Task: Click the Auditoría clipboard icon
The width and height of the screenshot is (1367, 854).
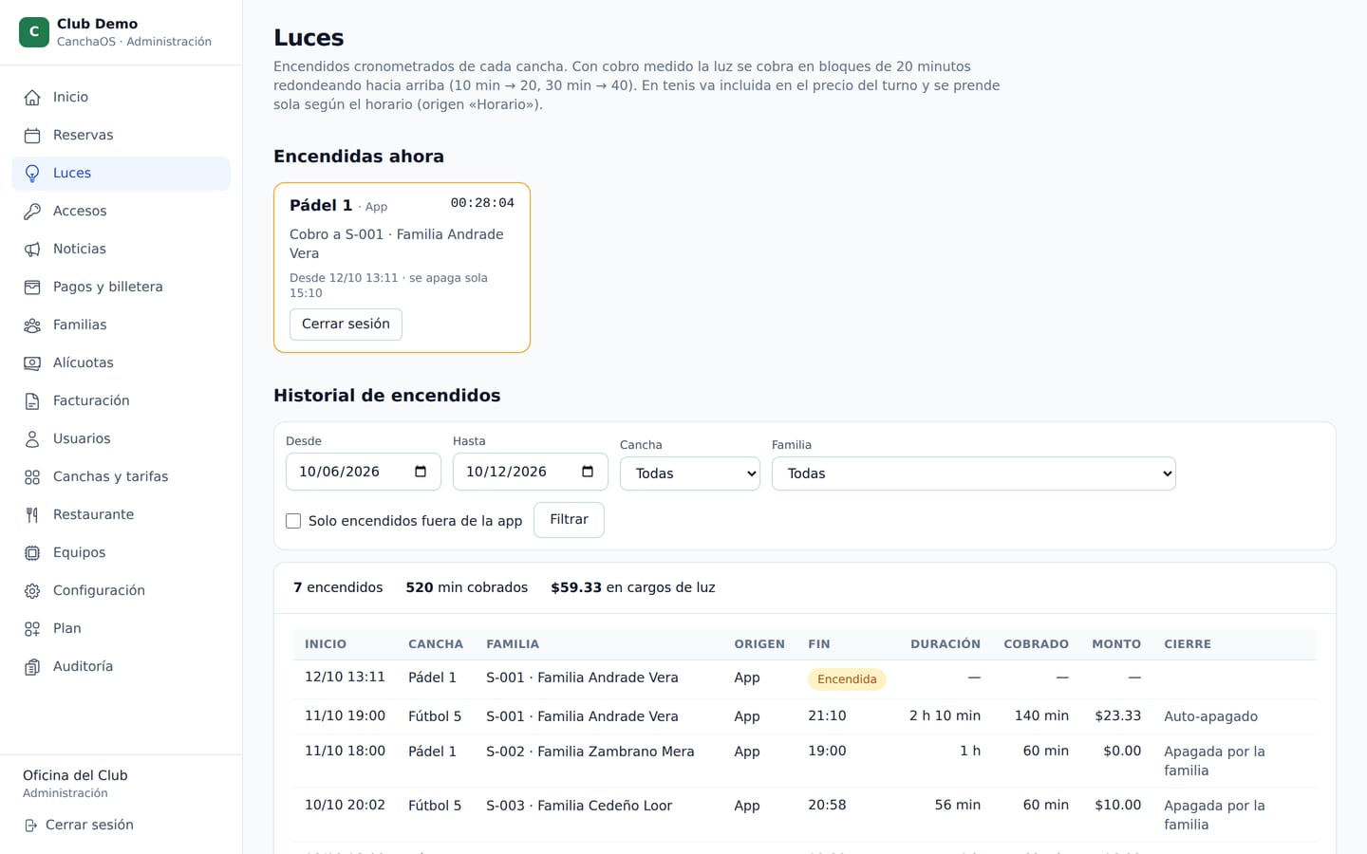Action: pos(32,666)
